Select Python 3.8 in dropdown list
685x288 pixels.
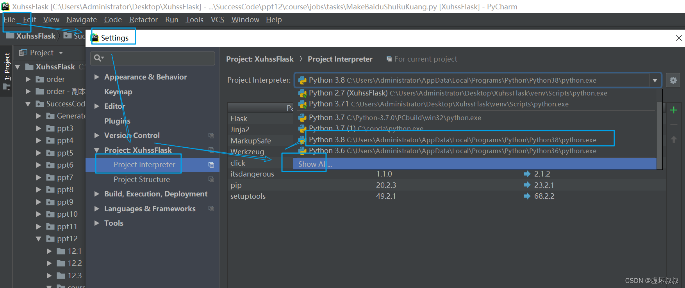tap(475, 140)
